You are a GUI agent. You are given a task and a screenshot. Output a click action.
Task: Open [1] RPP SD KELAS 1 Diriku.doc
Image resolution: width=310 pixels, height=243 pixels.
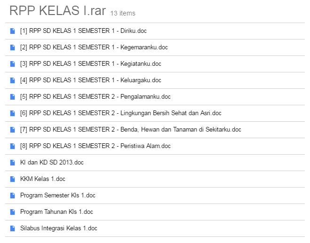click(84, 31)
